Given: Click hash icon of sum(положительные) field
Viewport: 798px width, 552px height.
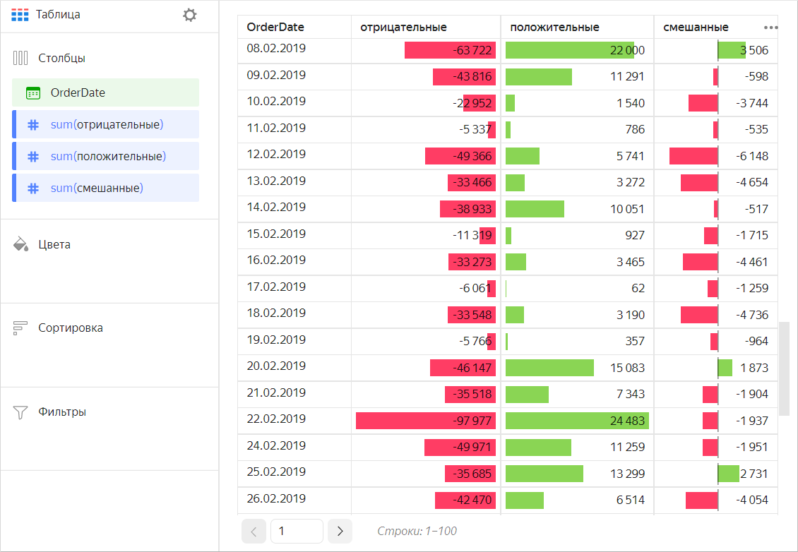Looking at the screenshot, I should (32, 157).
